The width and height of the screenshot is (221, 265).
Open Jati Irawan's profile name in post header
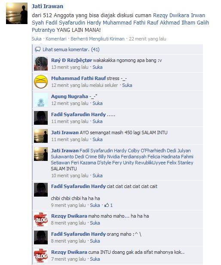tap(47, 6)
